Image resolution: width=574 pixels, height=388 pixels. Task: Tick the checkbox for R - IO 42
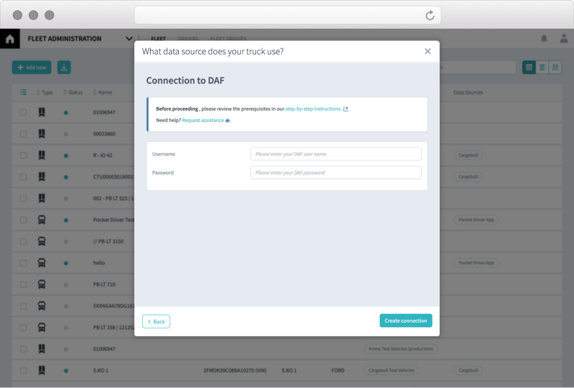pyautogui.click(x=23, y=155)
